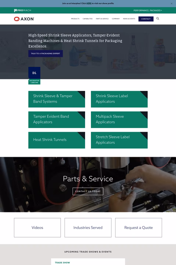
Task: Open Shrink Sleeve Label Applicators tile
Action: [119, 99]
